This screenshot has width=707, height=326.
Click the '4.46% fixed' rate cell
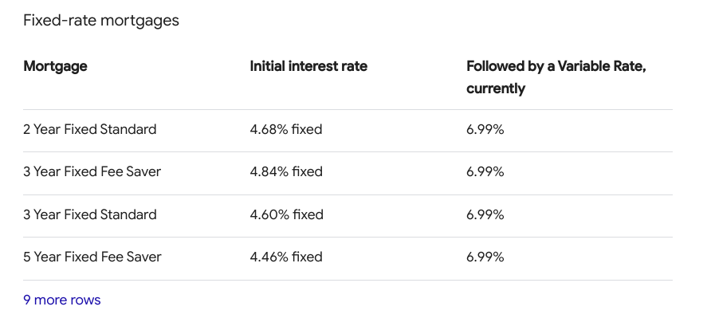pyautogui.click(x=286, y=257)
